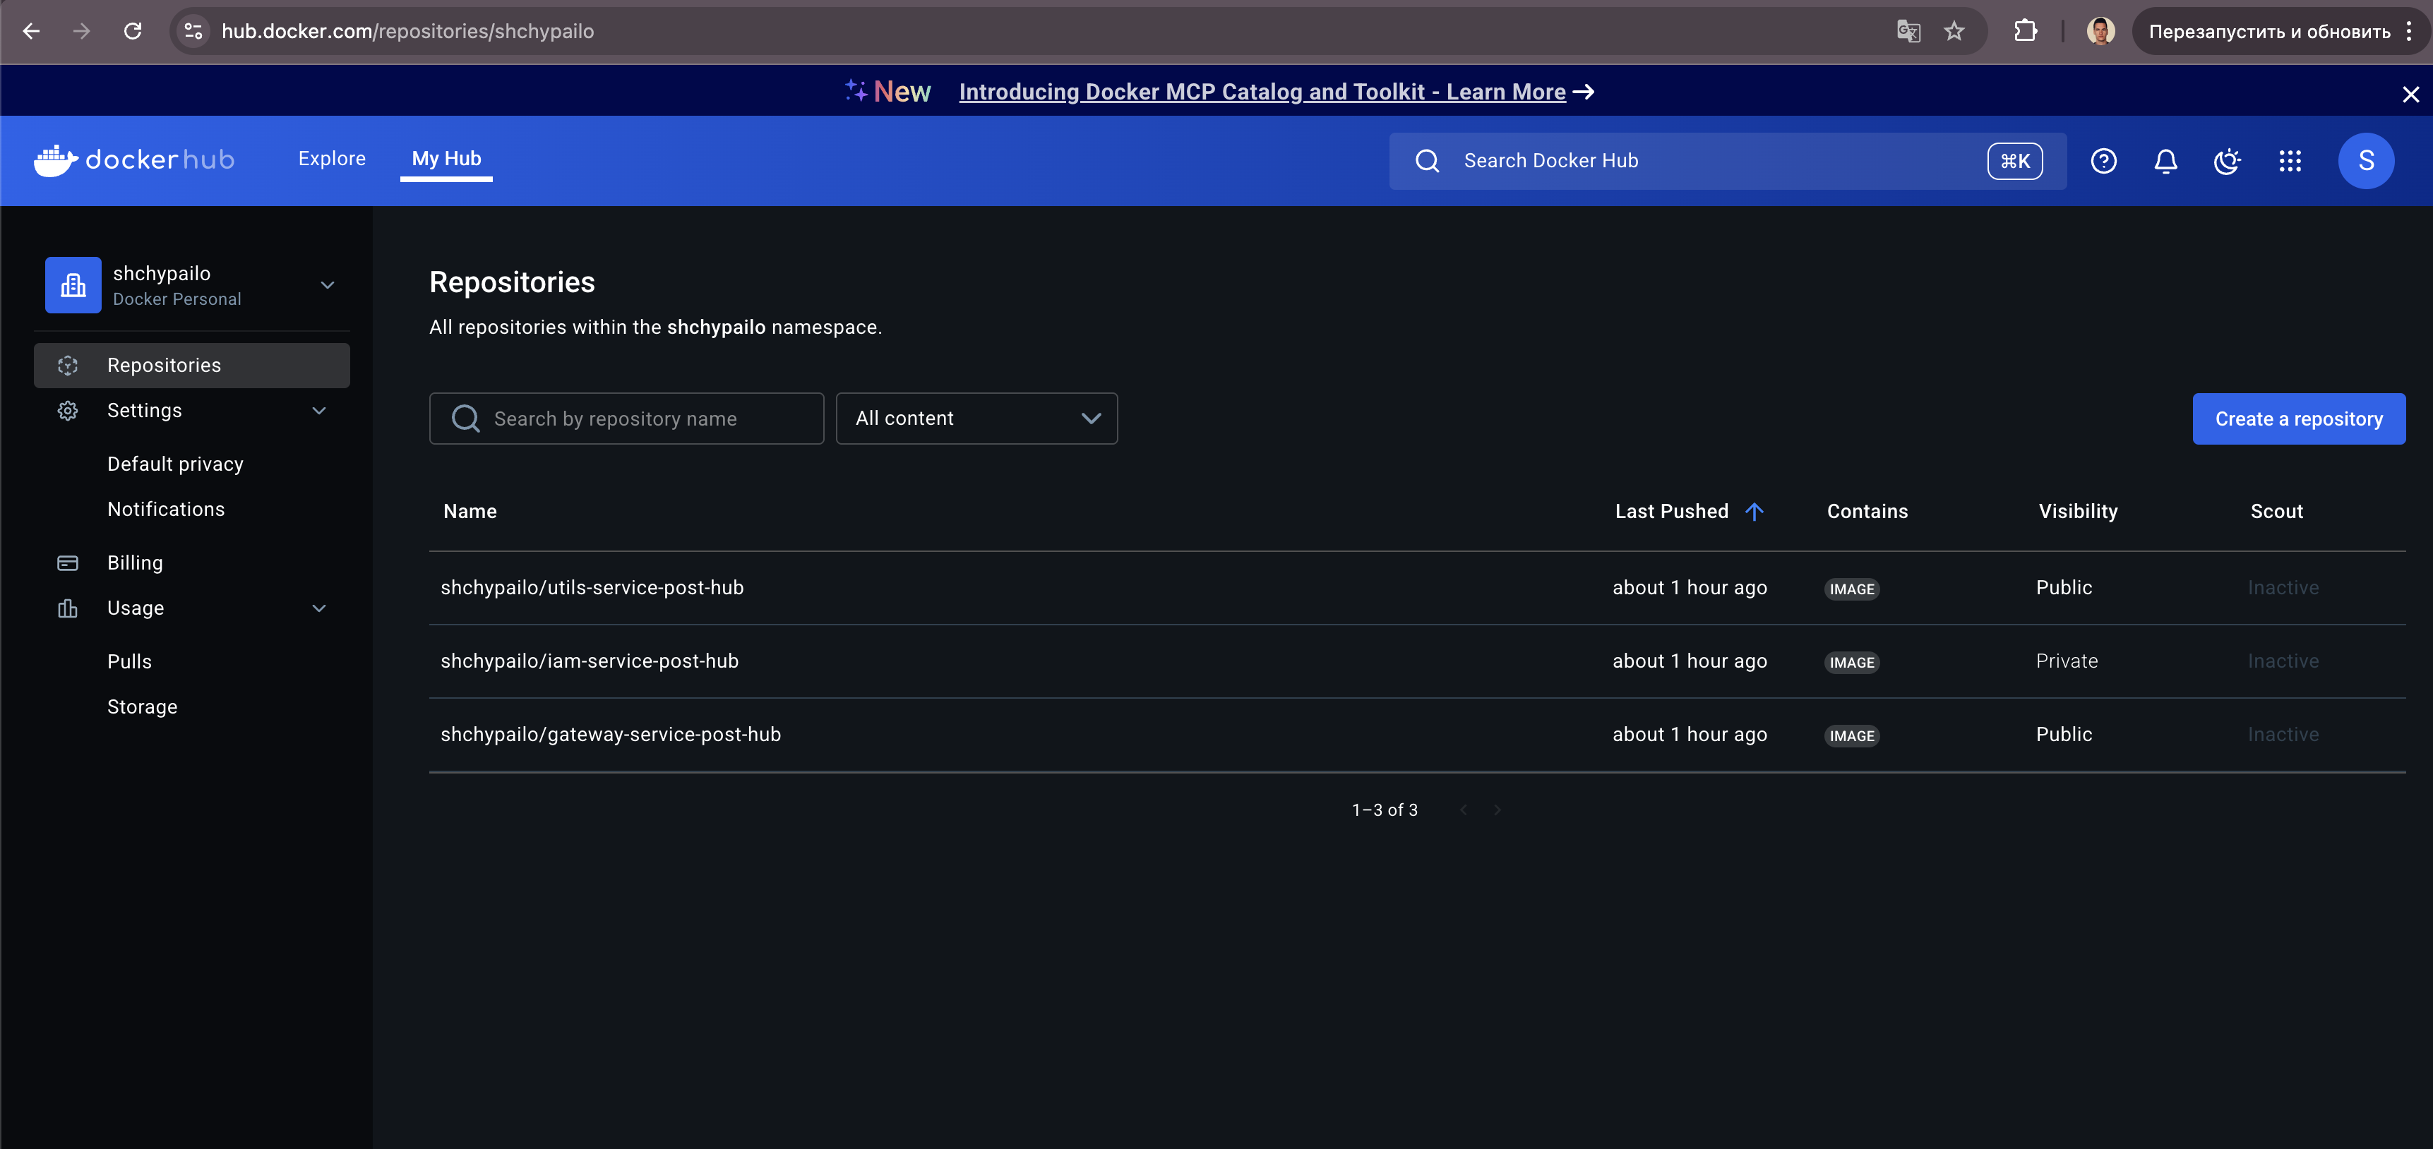Open the translate page icon

click(1909, 31)
